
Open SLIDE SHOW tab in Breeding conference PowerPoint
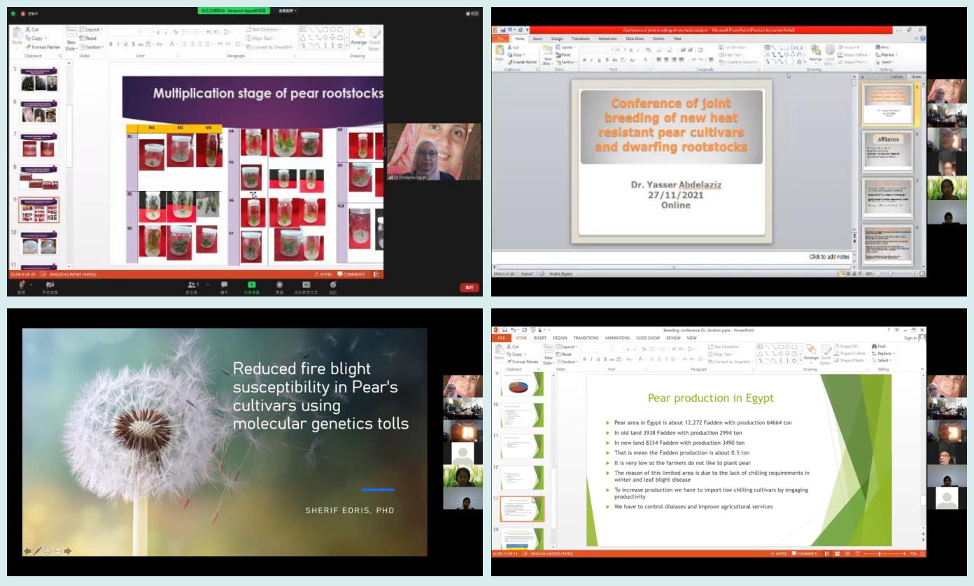coord(647,338)
